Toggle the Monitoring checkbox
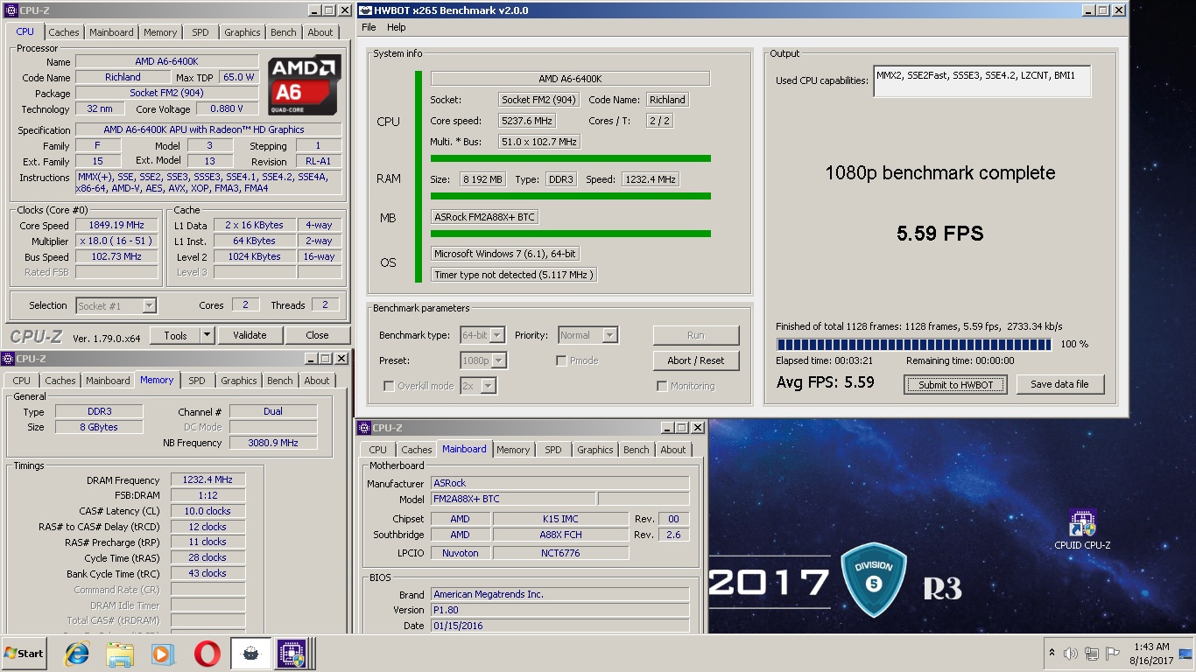The width and height of the screenshot is (1196, 672). click(x=662, y=386)
